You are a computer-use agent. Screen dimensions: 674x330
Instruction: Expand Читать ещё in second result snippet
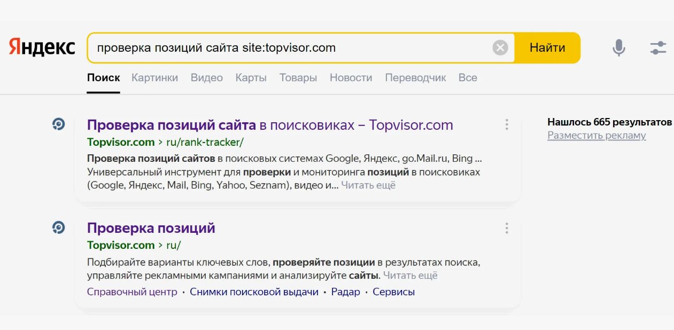pyautogui.click(x=410, y=276)
